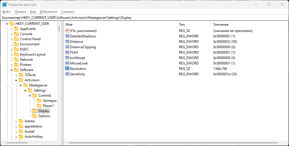The image size is (289, 146).
Task: Click the Options folder icon
Action: click(35, 116)
